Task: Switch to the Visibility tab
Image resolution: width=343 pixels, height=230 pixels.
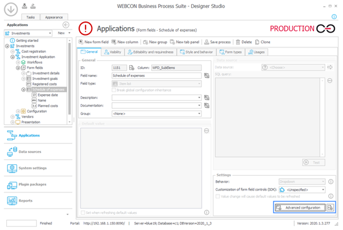Action: tap(112, 52)
